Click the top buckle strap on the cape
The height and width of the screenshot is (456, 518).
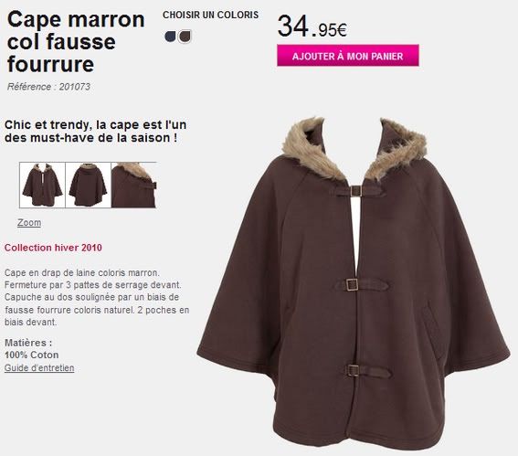tap(360, 191)
